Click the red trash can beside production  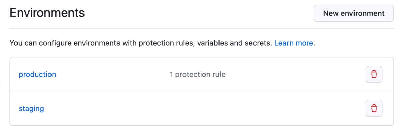pos(374,74)
